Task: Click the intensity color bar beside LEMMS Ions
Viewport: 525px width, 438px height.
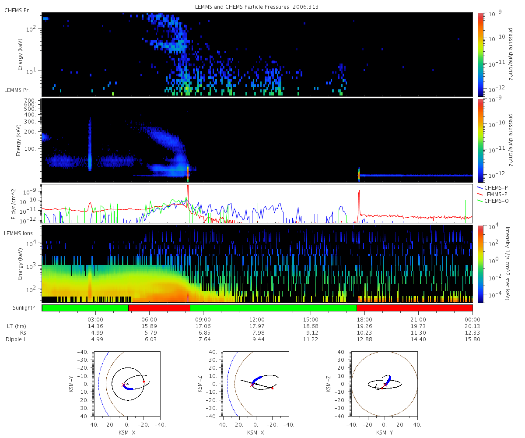Action: click(480, 264)
